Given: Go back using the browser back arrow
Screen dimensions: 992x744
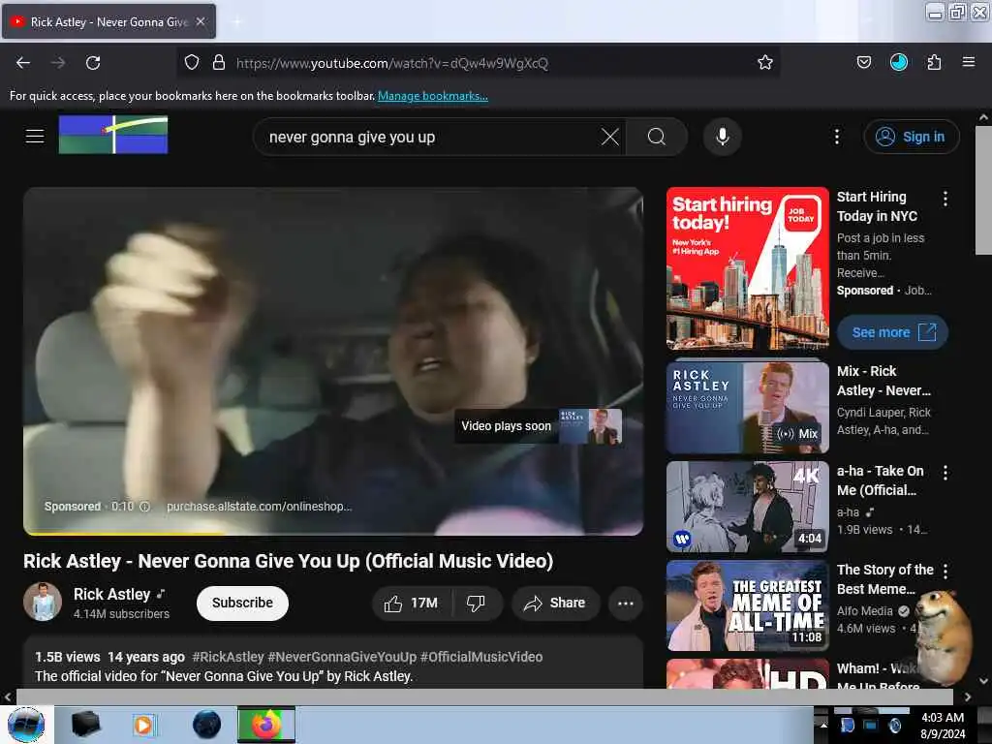Looking at the screenshot, I should 23,63.
